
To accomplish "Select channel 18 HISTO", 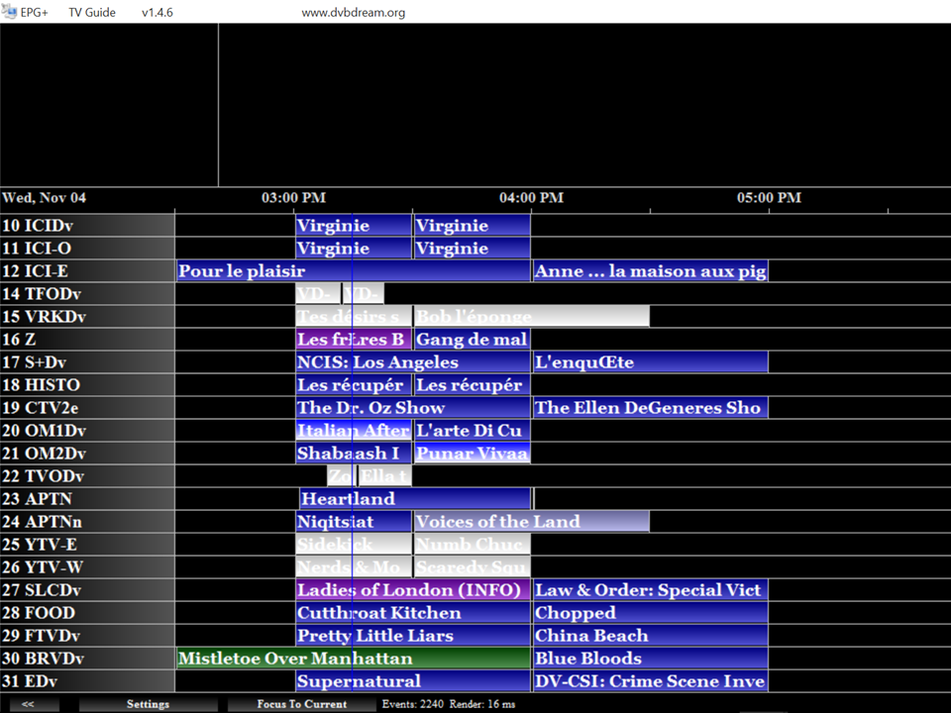I will tap(87, 385).
